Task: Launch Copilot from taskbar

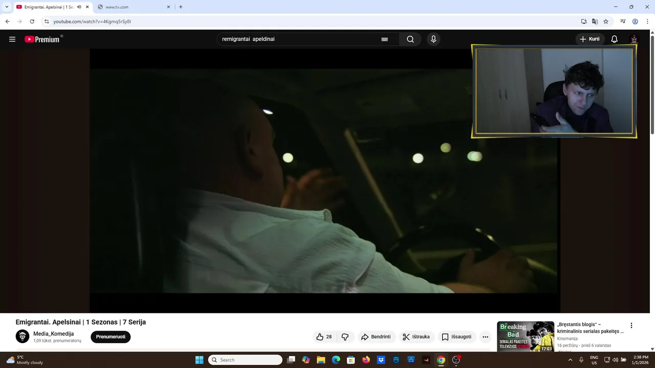Action: click(x=306, y=360)
